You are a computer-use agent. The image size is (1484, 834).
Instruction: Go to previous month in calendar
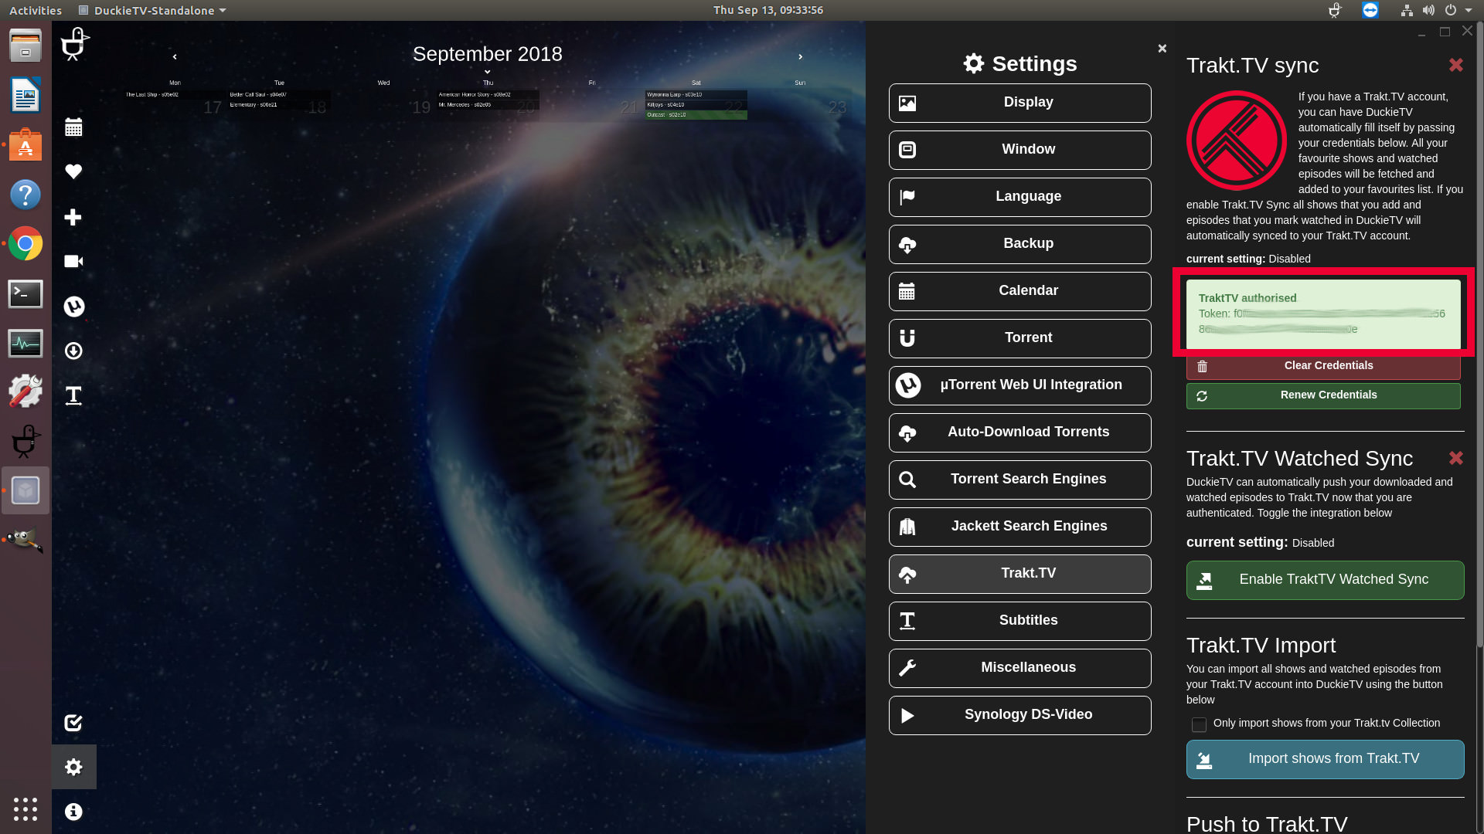click(x=175, y=57)
